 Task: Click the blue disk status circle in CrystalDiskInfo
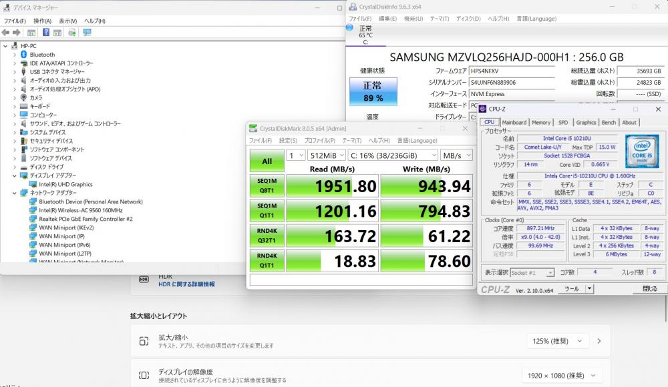350,27
